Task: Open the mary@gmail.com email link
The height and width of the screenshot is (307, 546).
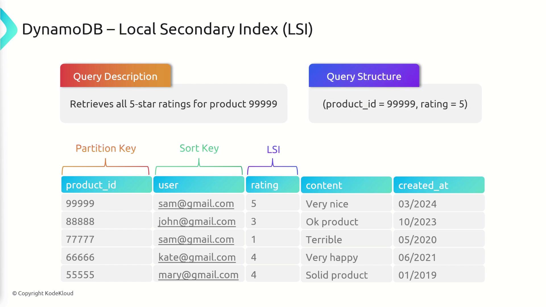Action: pyautogui.click(x=198, y=275)
